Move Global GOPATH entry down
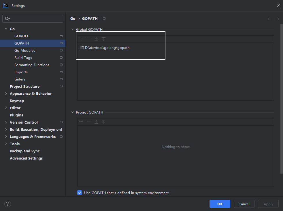This screenshot has width=283, height=211. click(104, 39)
